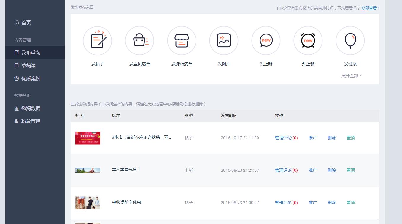Click the 发图片 image publishing icon

tap(224, 40)
